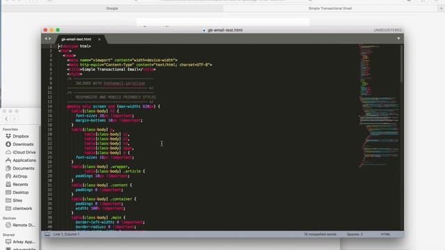Click 15 misspelled words in status bar
This screenshot has height=250, width=445.
pyautogui.click(x=320, y=235)
